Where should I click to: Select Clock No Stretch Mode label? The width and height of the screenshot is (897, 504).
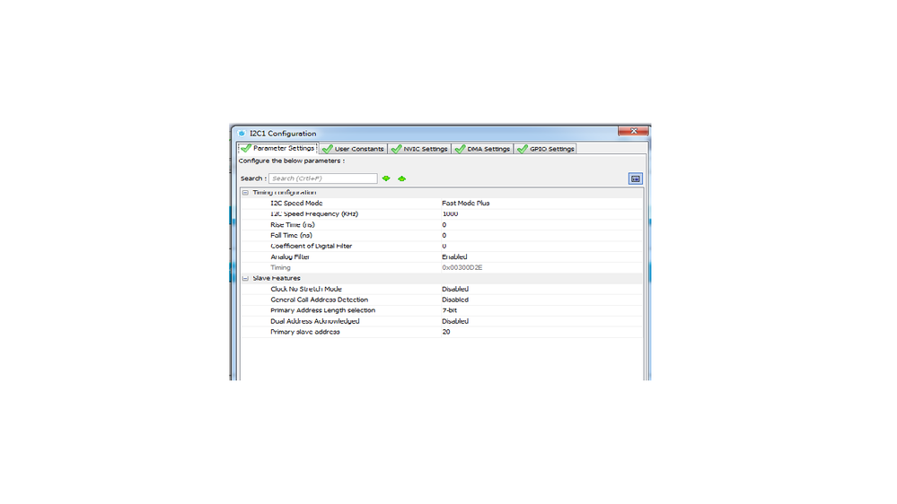click(x=306, y=289)
